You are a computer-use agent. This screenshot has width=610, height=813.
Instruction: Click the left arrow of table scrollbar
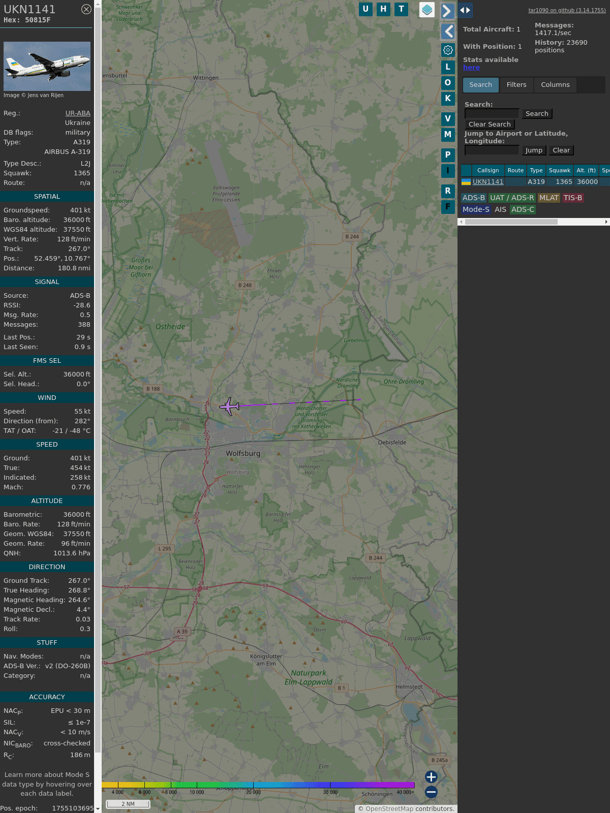[461, 222]
